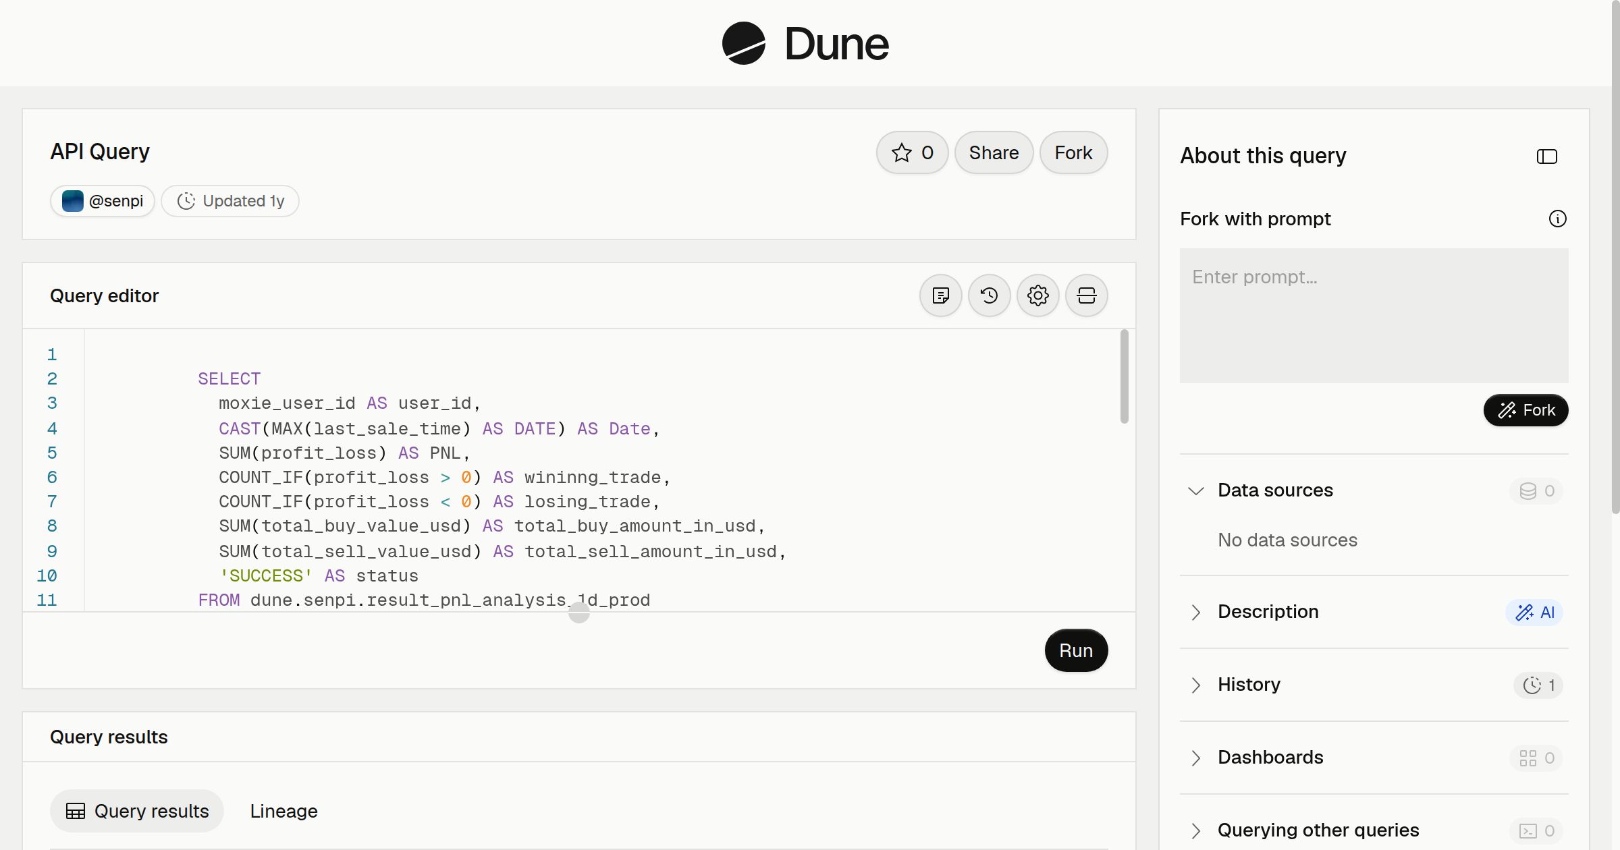Open query version history clock icon
Screen dimensions: 1620x850
point(989,295)
